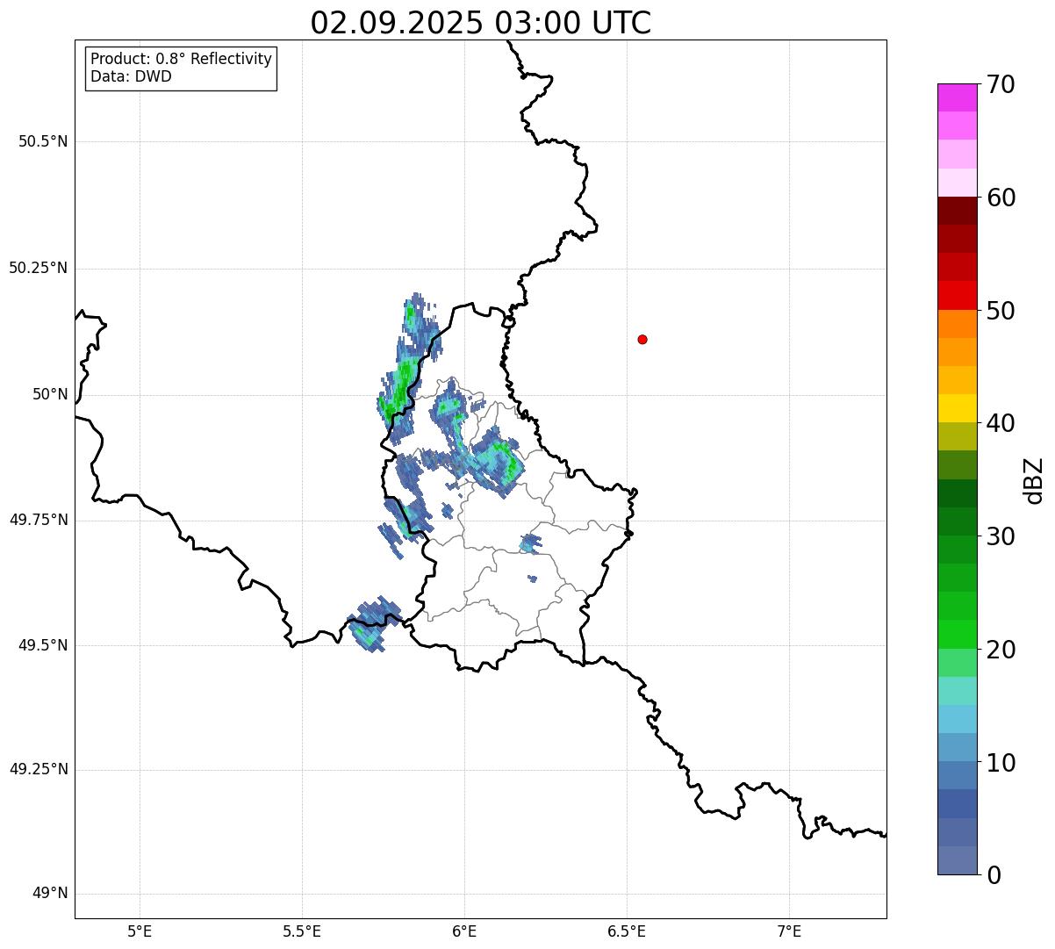Click the cyan colorbar segment below 15
This screenshot has width=1055, height=949.
click(957, 719)
